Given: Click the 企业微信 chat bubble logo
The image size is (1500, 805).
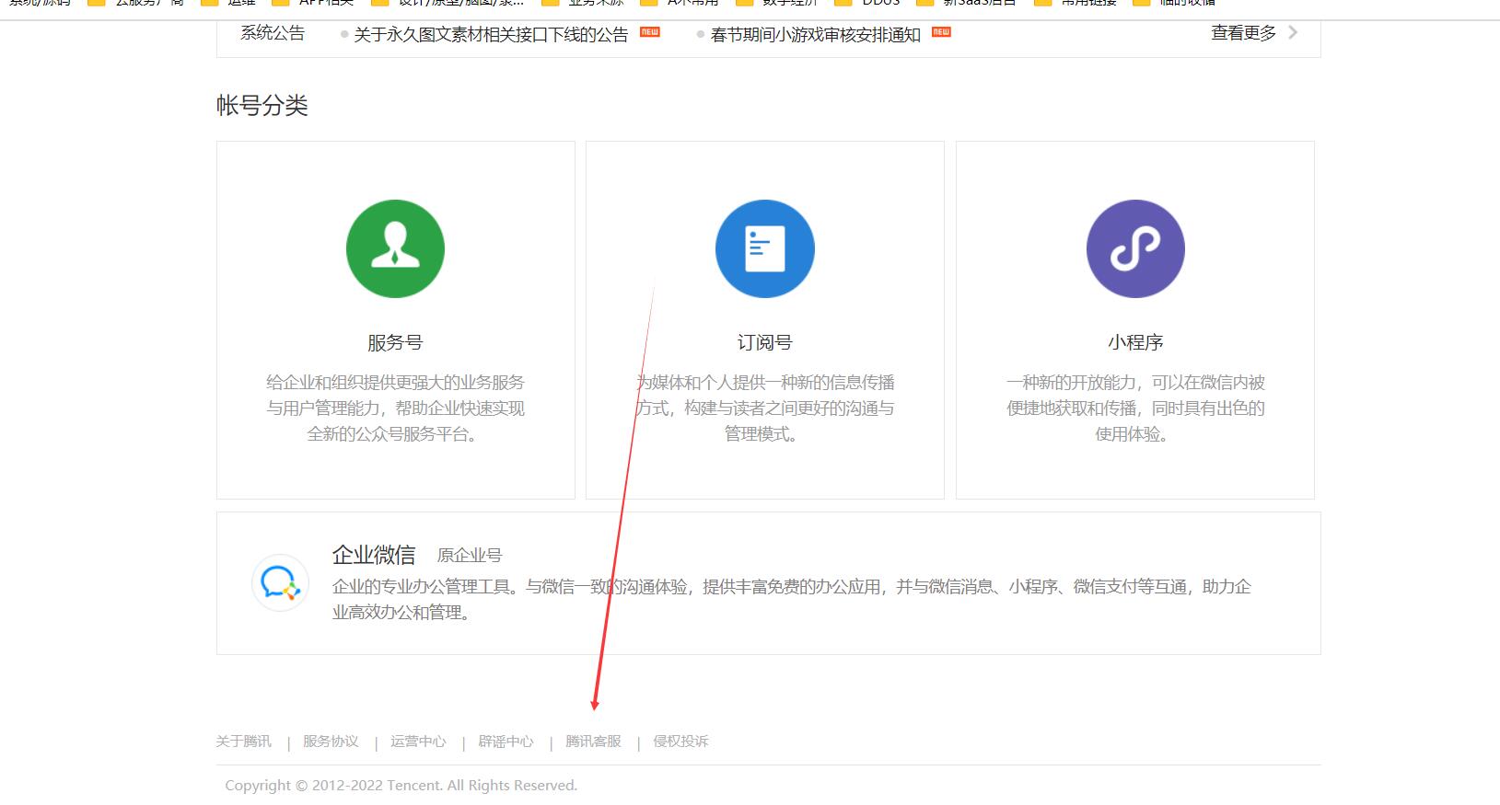Looking at the screenshot, I should [280, 582].
